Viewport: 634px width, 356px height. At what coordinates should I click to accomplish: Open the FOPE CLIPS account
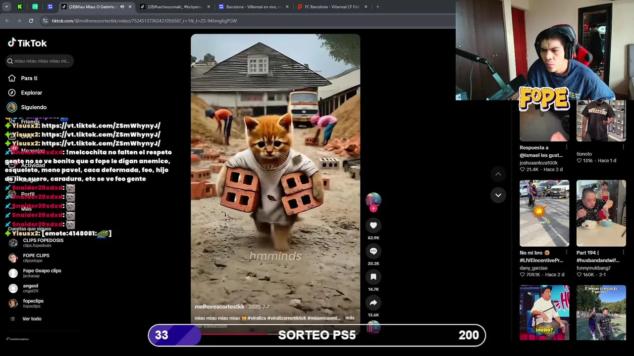36,258
